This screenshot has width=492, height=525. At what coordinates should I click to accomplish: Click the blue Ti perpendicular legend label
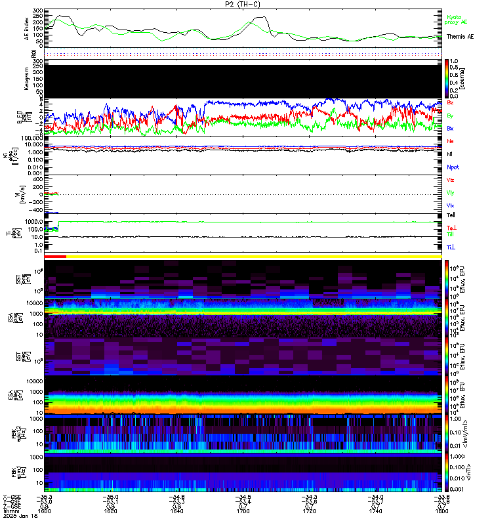pyautogui.click(x=451, y=247)
